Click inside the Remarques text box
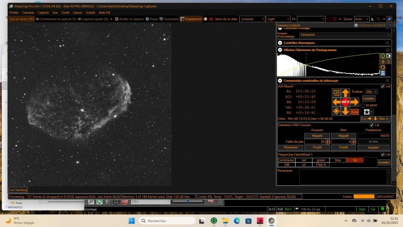Viewport: 403px width, 227px height. pos(345,177)
